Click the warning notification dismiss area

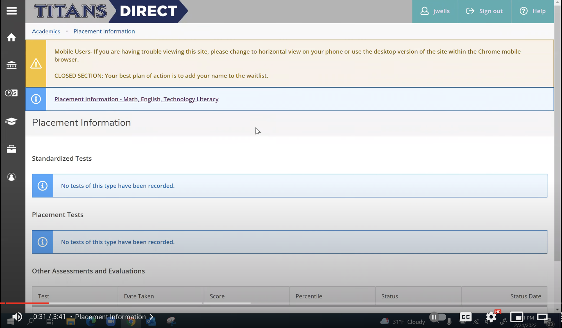point(35,64)
